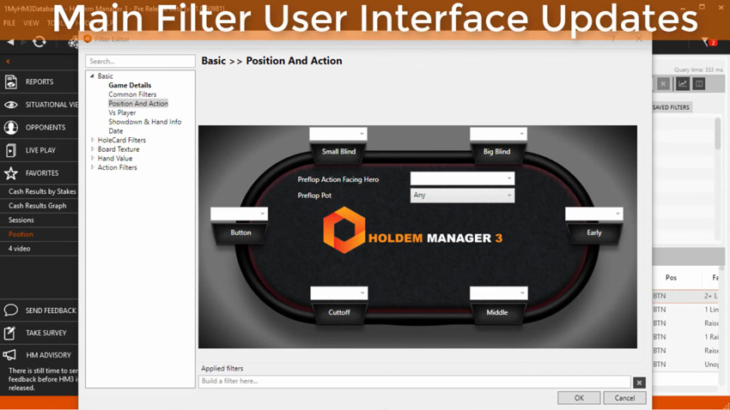Open the HM Advisory megaphone icon
The height and width of the screenshot is (410, 730).
pos(9,355)
